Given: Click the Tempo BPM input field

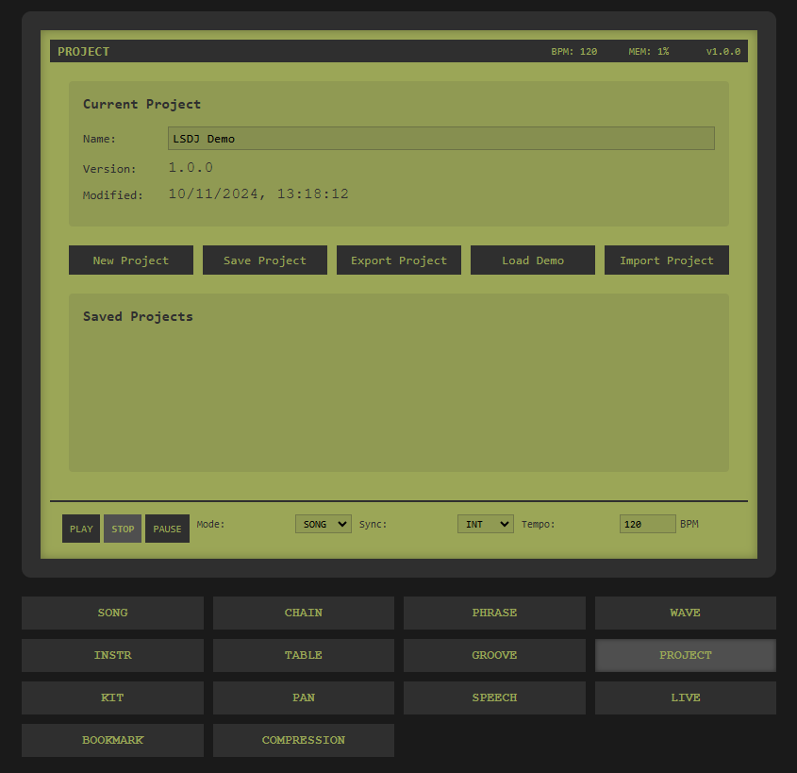Looking at the screenshot, I should tap(648, 524).
